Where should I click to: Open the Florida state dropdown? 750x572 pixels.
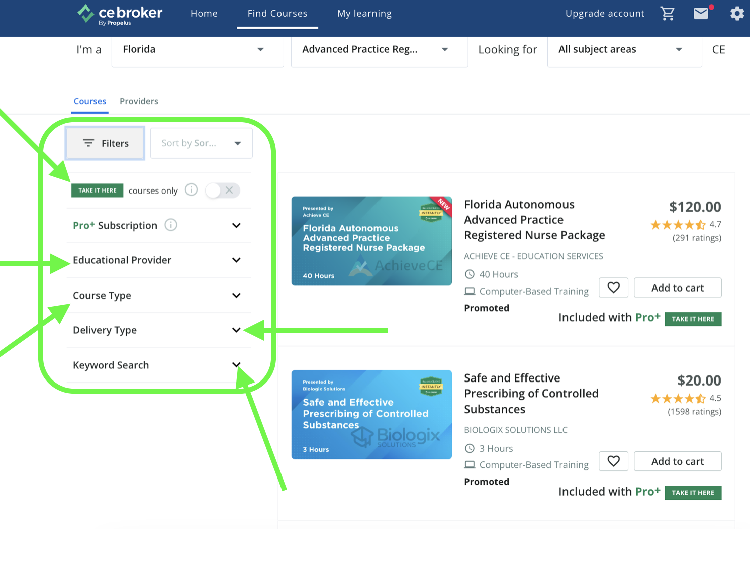197,50
